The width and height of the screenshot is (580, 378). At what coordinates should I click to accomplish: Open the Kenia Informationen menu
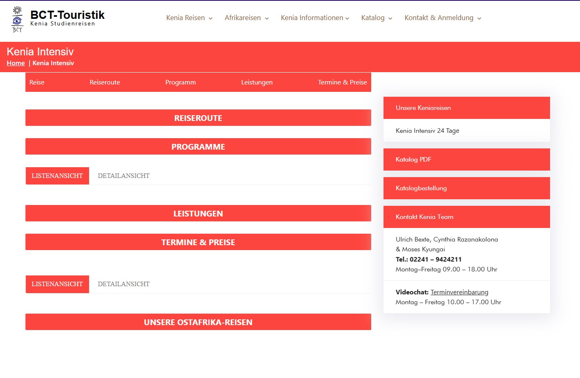click(315, 18)
